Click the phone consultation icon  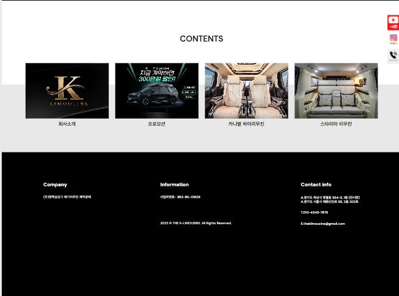(393, 56)
